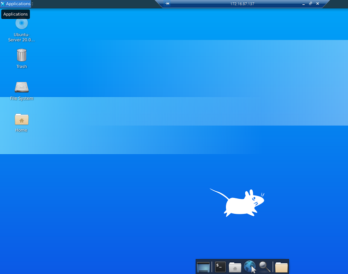
Task: Open Application Finder magnifier icon
Action: coord(264,266)
